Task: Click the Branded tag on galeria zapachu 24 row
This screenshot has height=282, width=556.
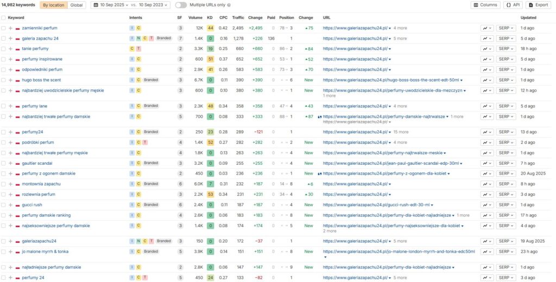Action: [x=164, y=39]
